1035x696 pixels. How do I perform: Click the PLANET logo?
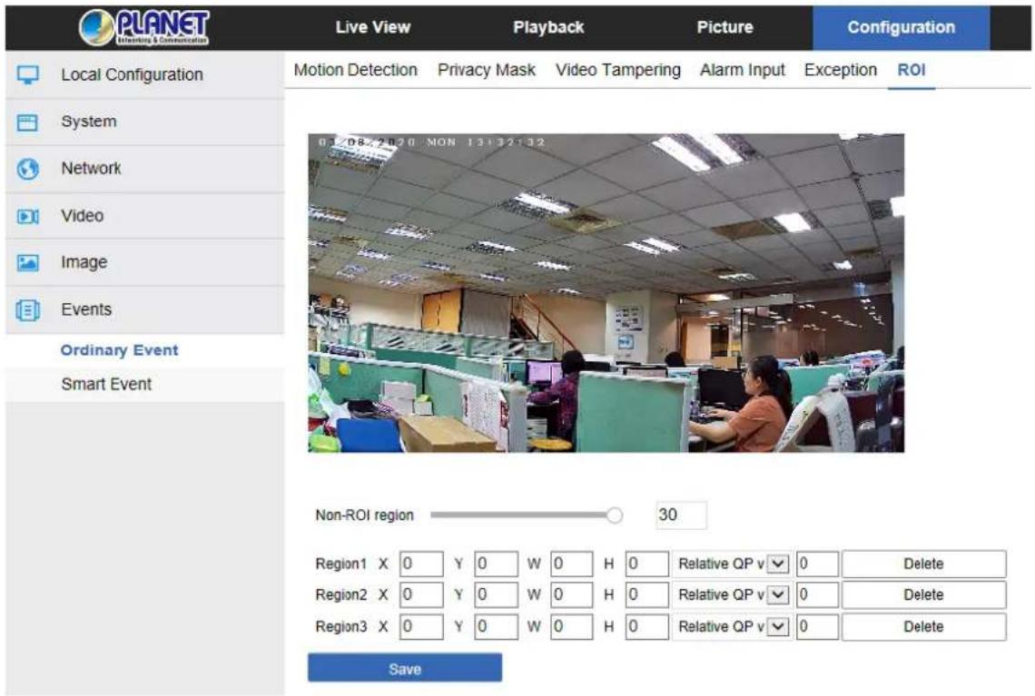point(143,28)
